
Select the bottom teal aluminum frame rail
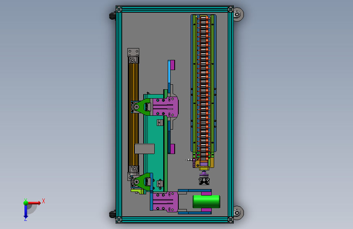point(175,220)
